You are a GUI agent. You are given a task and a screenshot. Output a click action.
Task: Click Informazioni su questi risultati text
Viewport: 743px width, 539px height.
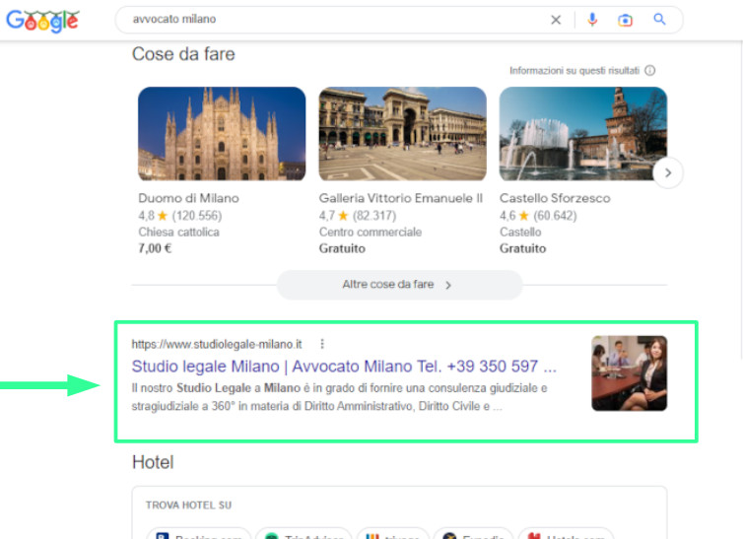click(x=574, y=71)
